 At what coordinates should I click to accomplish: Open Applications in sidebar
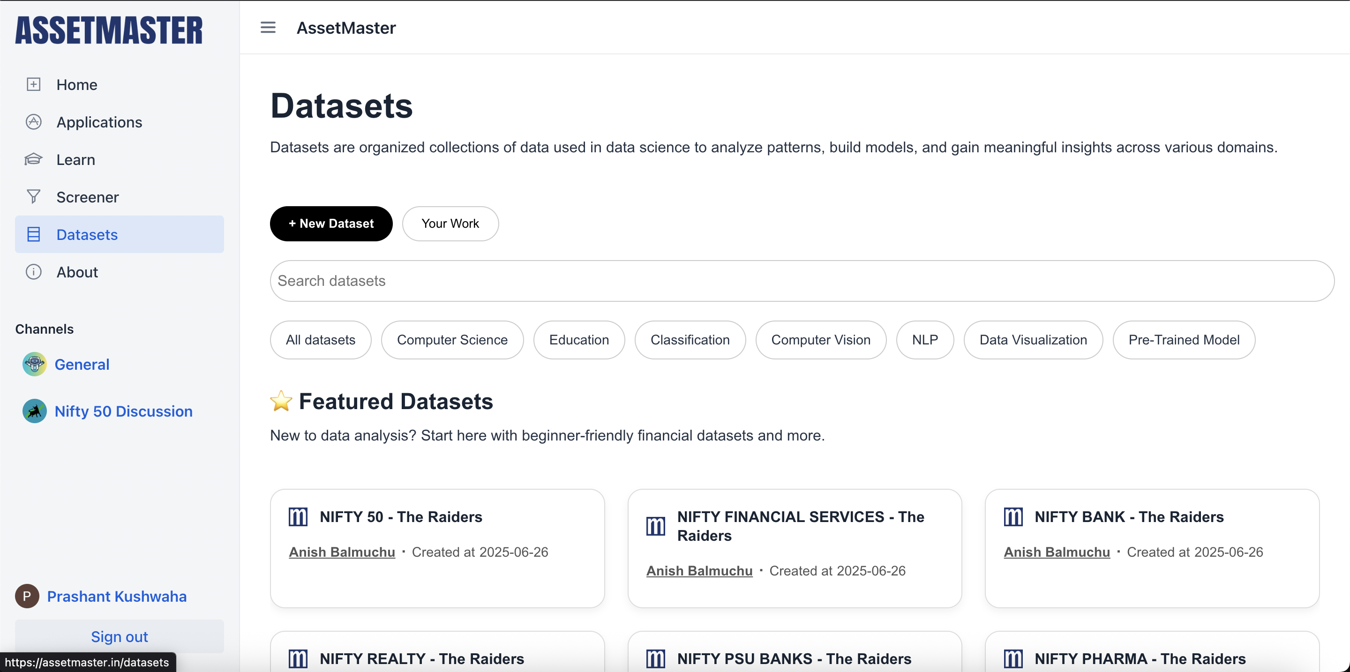(120, 122)
